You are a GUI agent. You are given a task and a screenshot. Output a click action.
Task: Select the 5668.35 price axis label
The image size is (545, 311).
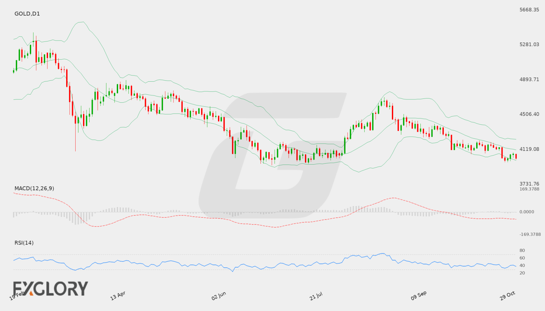point(529,10)
